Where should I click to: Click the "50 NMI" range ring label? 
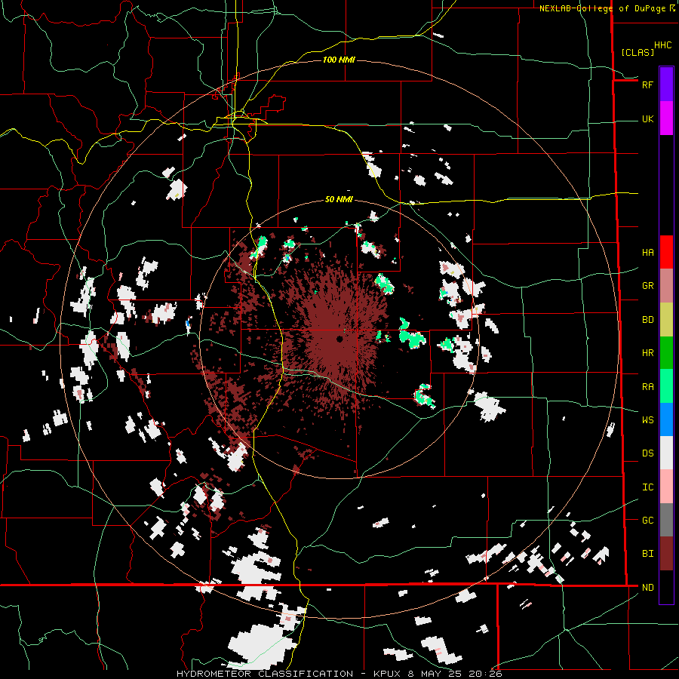point(339,200)
